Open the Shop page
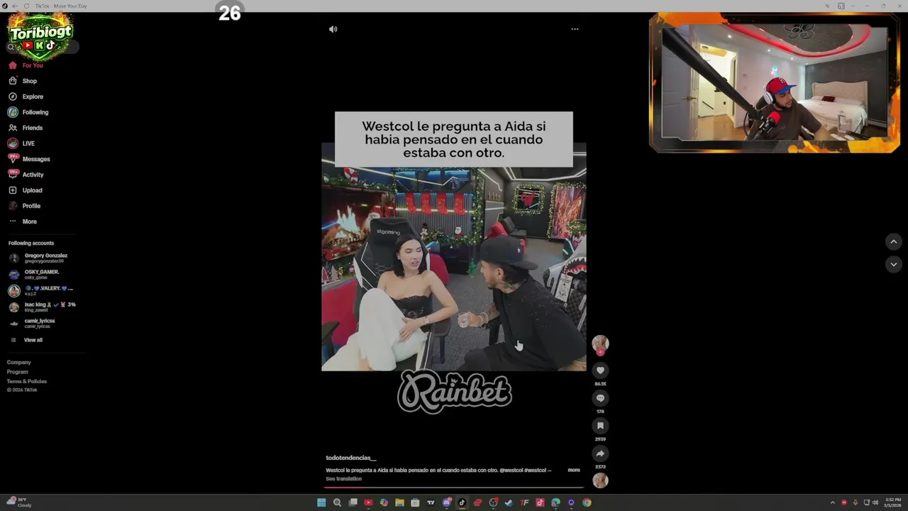908x511 pixels. click(23, 81)
